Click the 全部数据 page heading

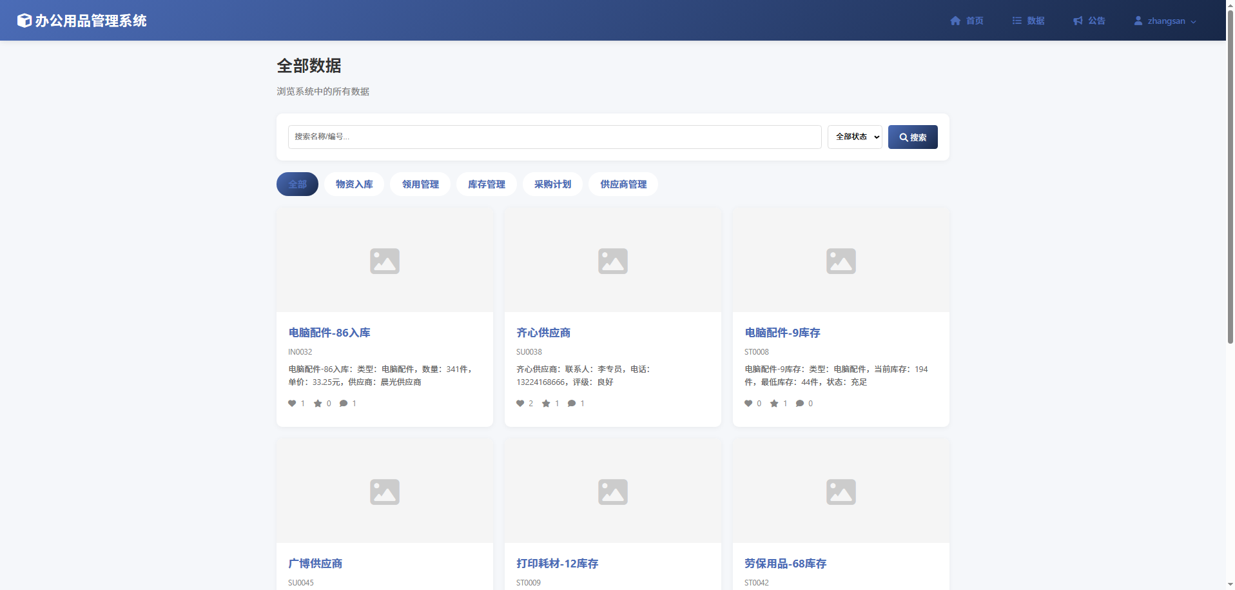tap(309, 66)
